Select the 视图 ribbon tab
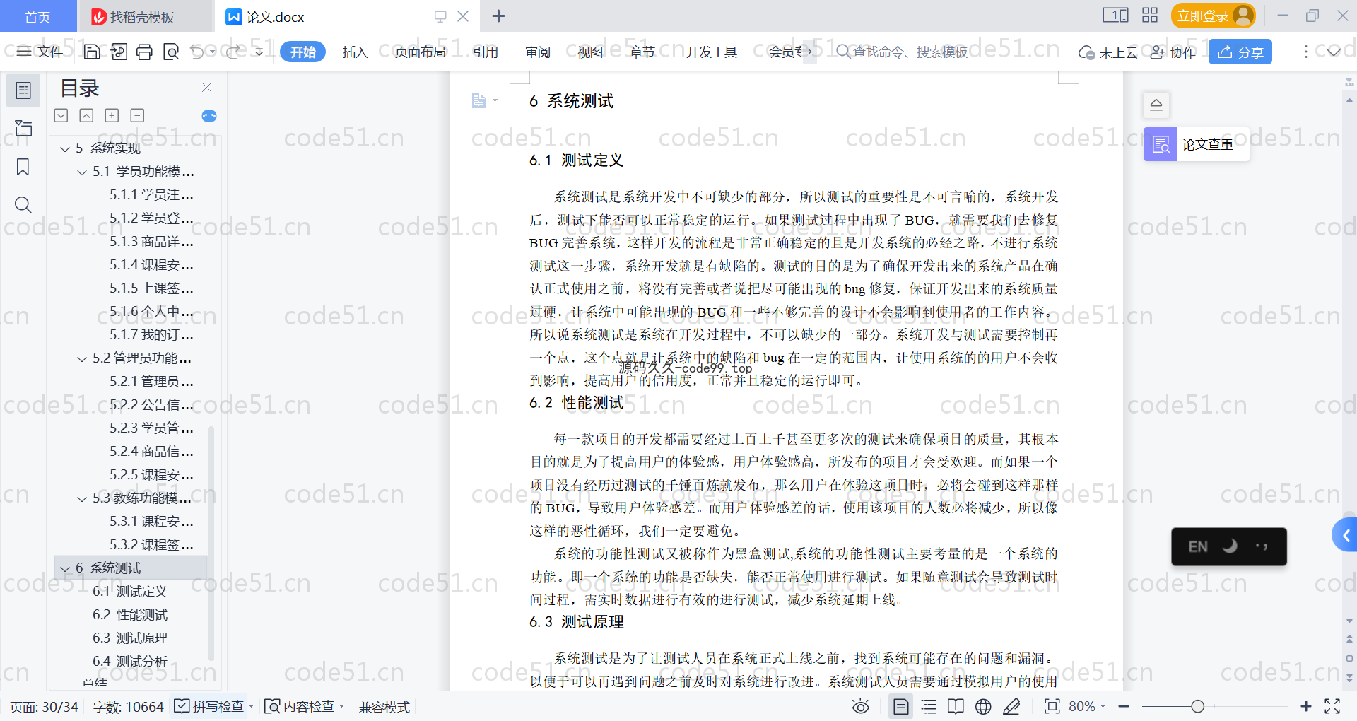 click(590, 52)
